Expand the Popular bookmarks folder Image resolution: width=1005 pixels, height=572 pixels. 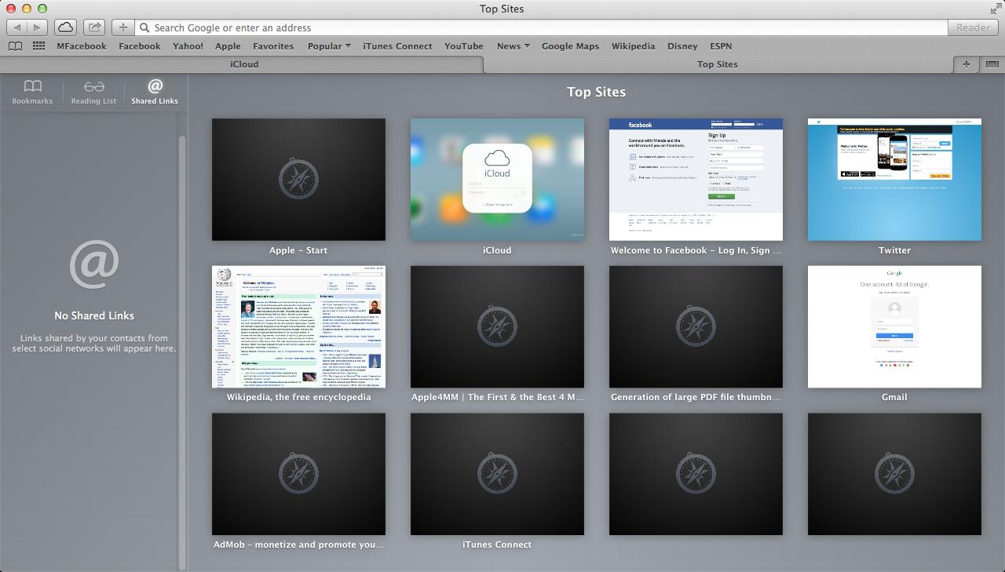pos(329,46)
